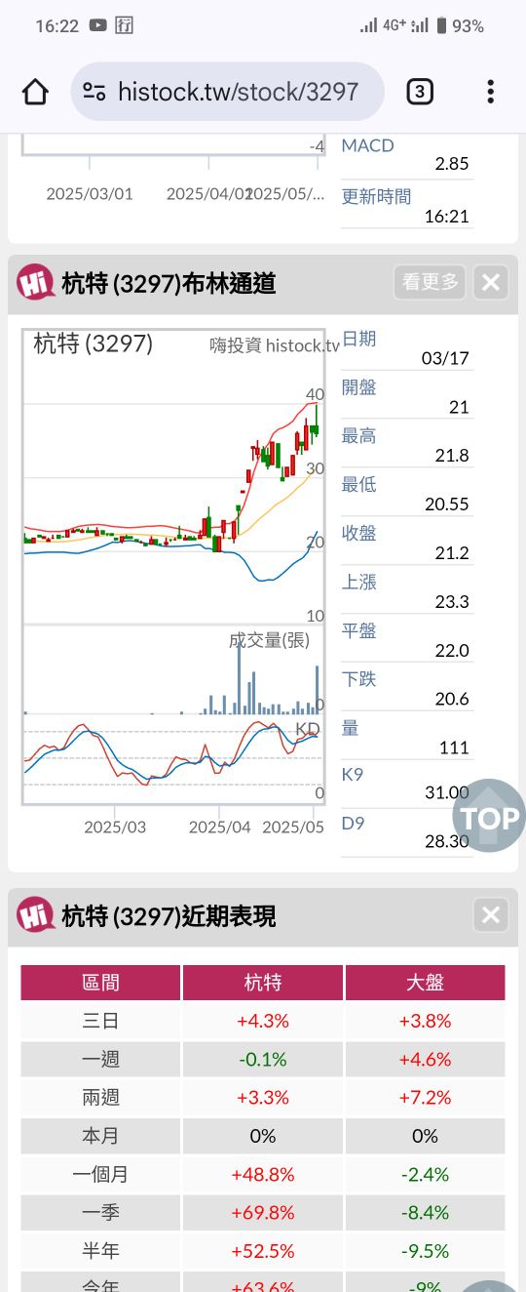Tap the MACD value 2.85
The image size is (526, 1292).
pos(452,164)
